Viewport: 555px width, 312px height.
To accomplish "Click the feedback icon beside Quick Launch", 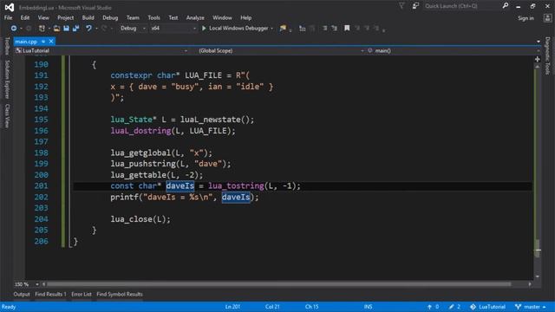I will pos(415,6).
